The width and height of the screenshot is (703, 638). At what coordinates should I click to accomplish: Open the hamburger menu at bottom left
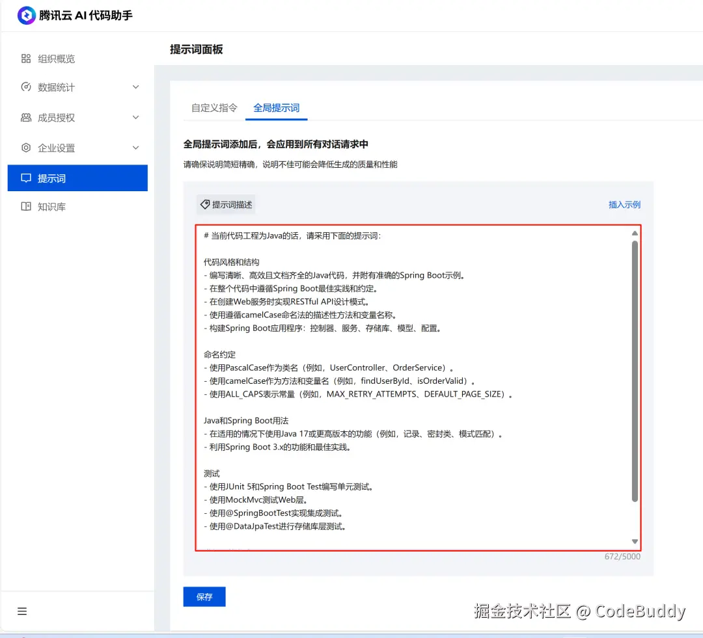click(22, 611)
